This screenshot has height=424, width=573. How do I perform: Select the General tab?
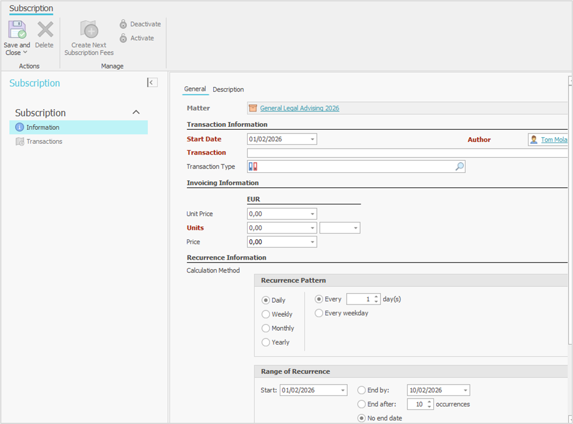point(195,89)
